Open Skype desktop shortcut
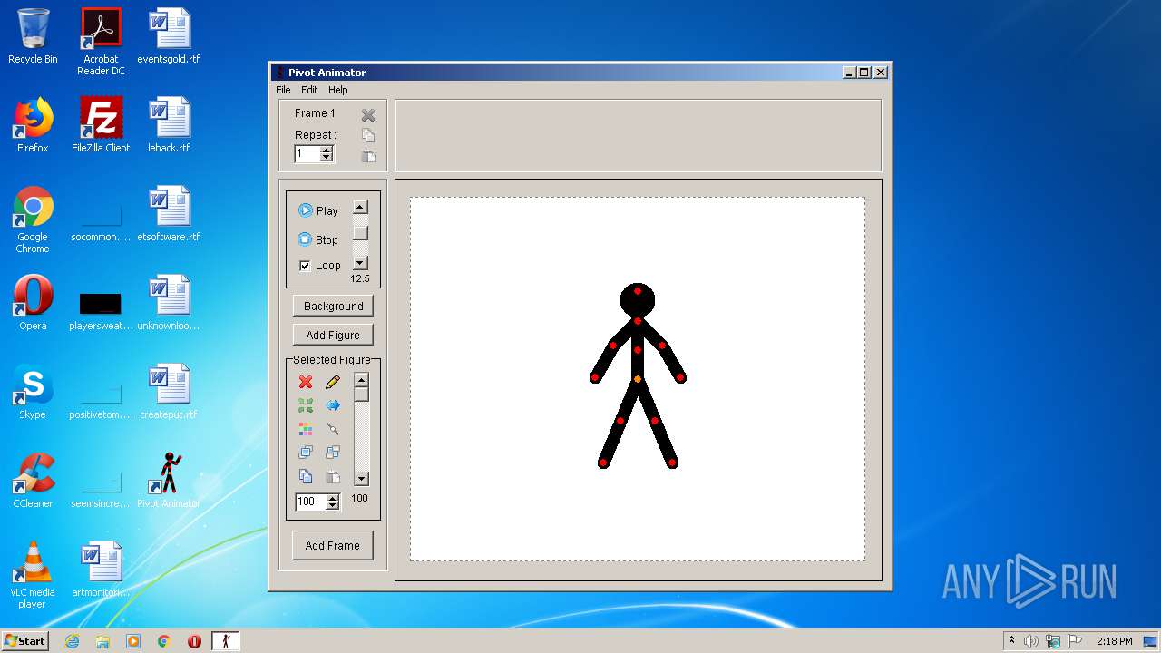 coord(33,392)
